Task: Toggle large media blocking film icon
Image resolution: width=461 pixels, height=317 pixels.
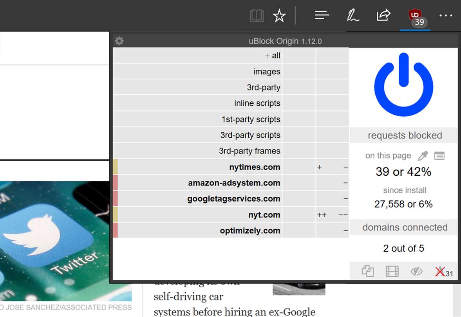Action: point(392,271)
